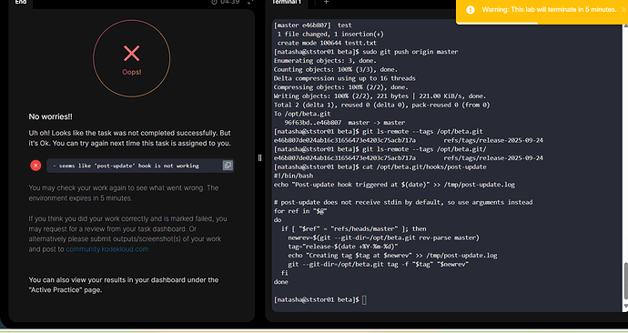
Task: Switch to the Terminal 1 tab
Action: pyautogui.click(x=287, y=3)
